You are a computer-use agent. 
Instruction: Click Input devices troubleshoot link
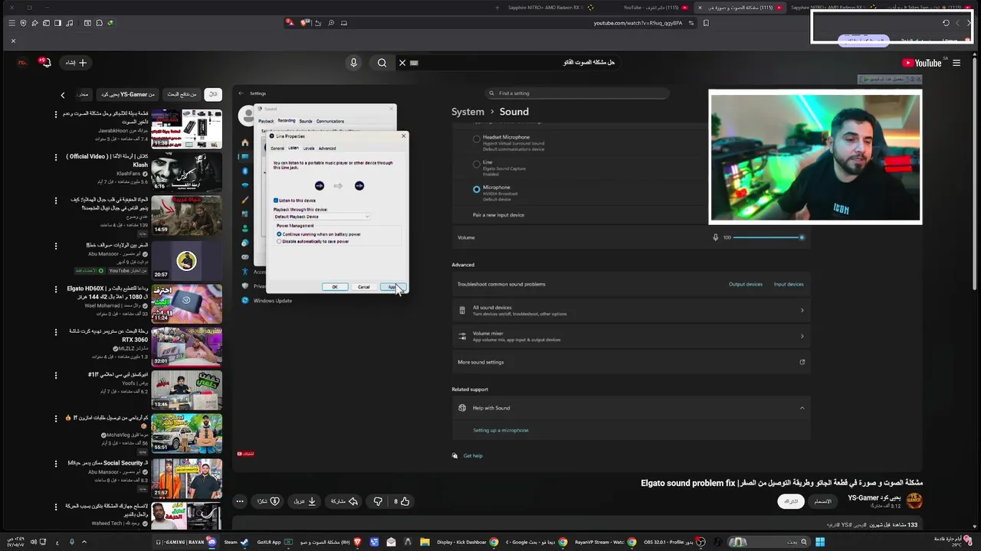pos(789,285)
